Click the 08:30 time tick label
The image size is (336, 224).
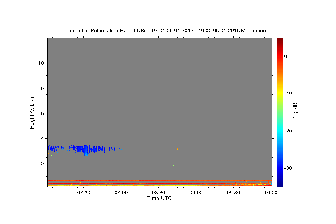tap(158, 193)
